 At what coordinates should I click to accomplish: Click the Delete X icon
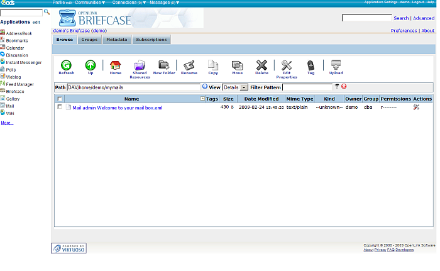[261, 65]
